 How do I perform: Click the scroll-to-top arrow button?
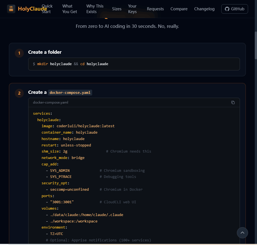pos(242,233)
